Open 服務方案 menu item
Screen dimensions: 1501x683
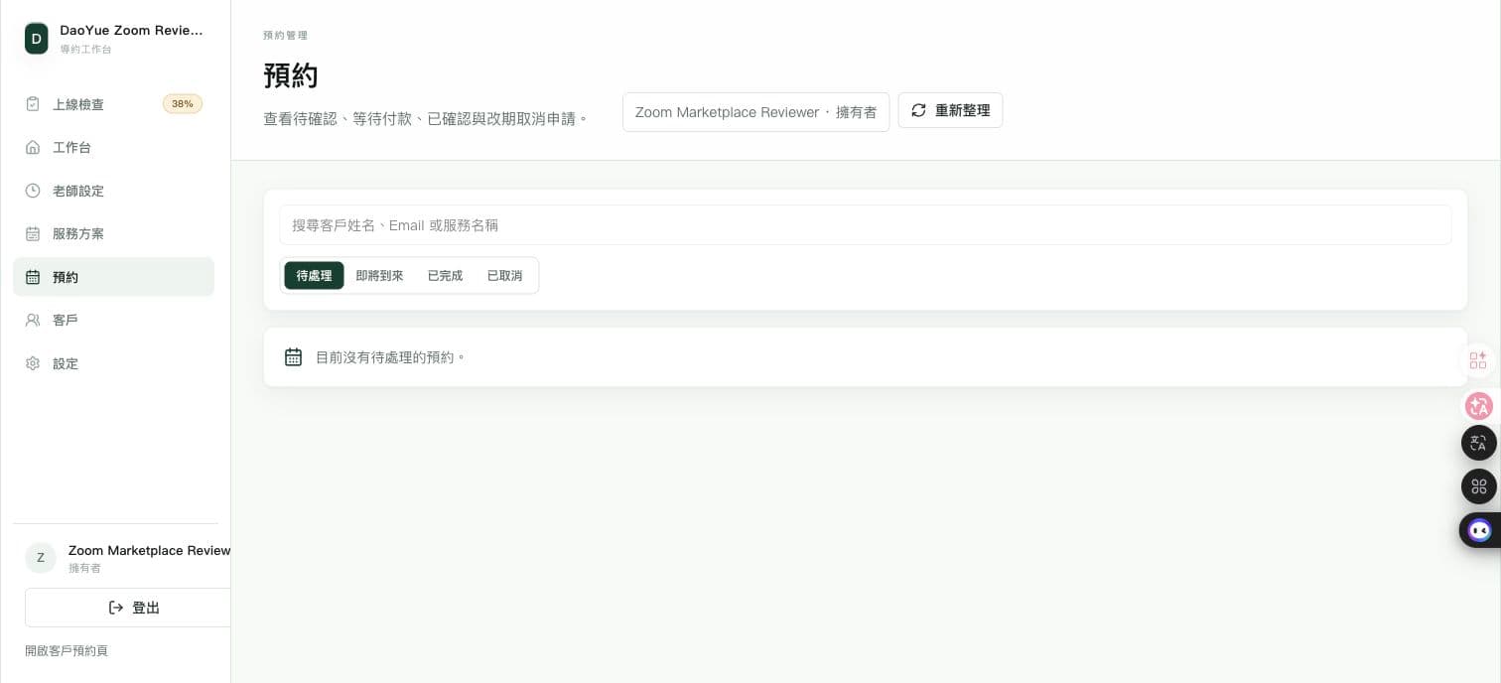(x=113, y=233)
